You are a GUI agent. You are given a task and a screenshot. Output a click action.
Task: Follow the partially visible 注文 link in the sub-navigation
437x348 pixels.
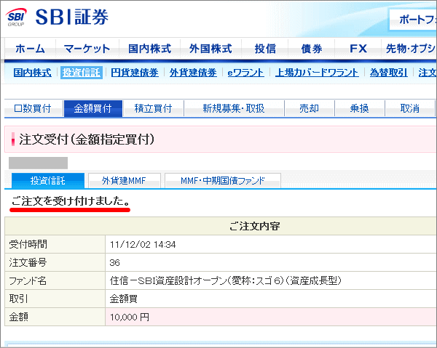point(428,73)
